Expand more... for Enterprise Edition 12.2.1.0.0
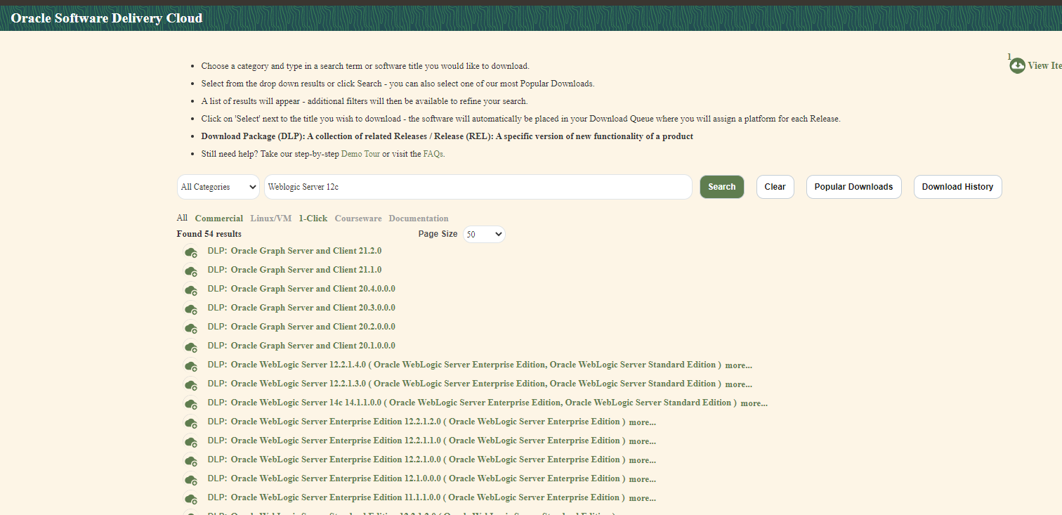Image resolution: width=1062 pixels, height=515 pixels. click(642, 460)
